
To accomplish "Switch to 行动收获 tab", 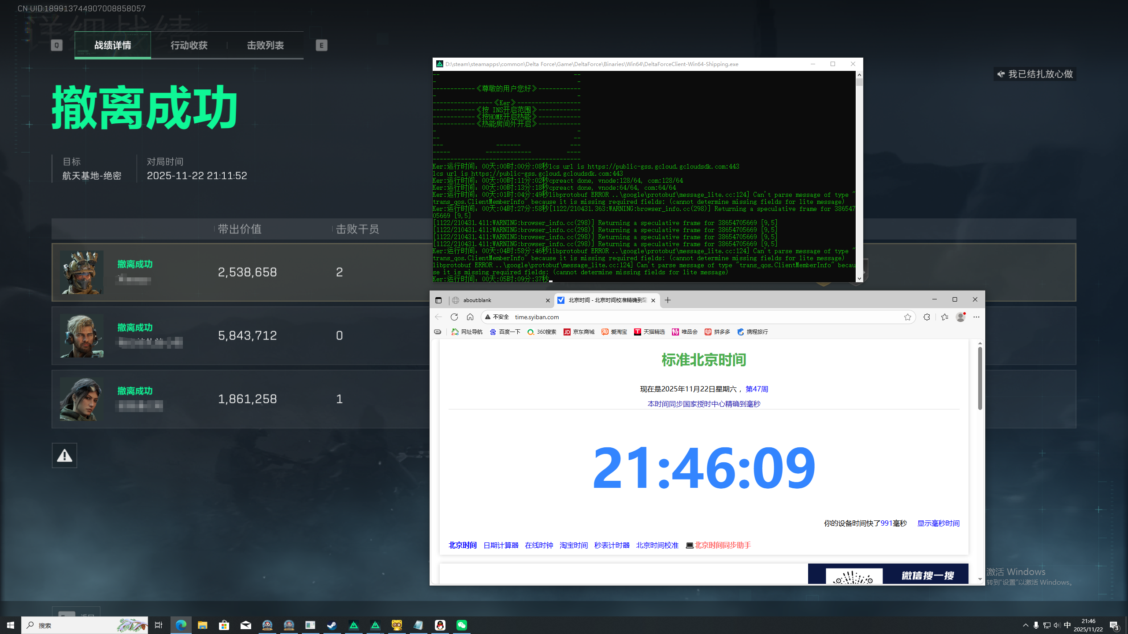I will 189,45.
